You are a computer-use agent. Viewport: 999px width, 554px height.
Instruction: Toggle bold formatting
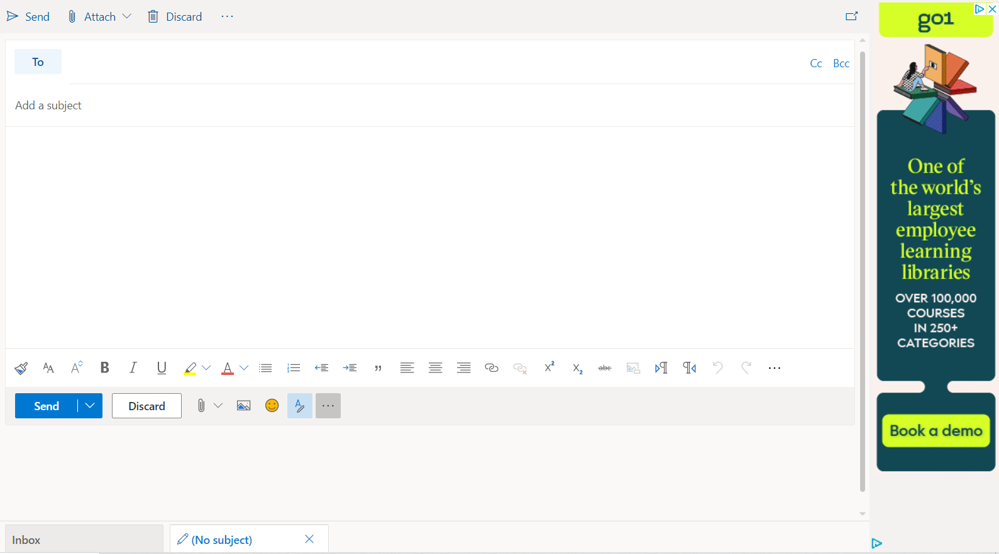click(105, 367)
